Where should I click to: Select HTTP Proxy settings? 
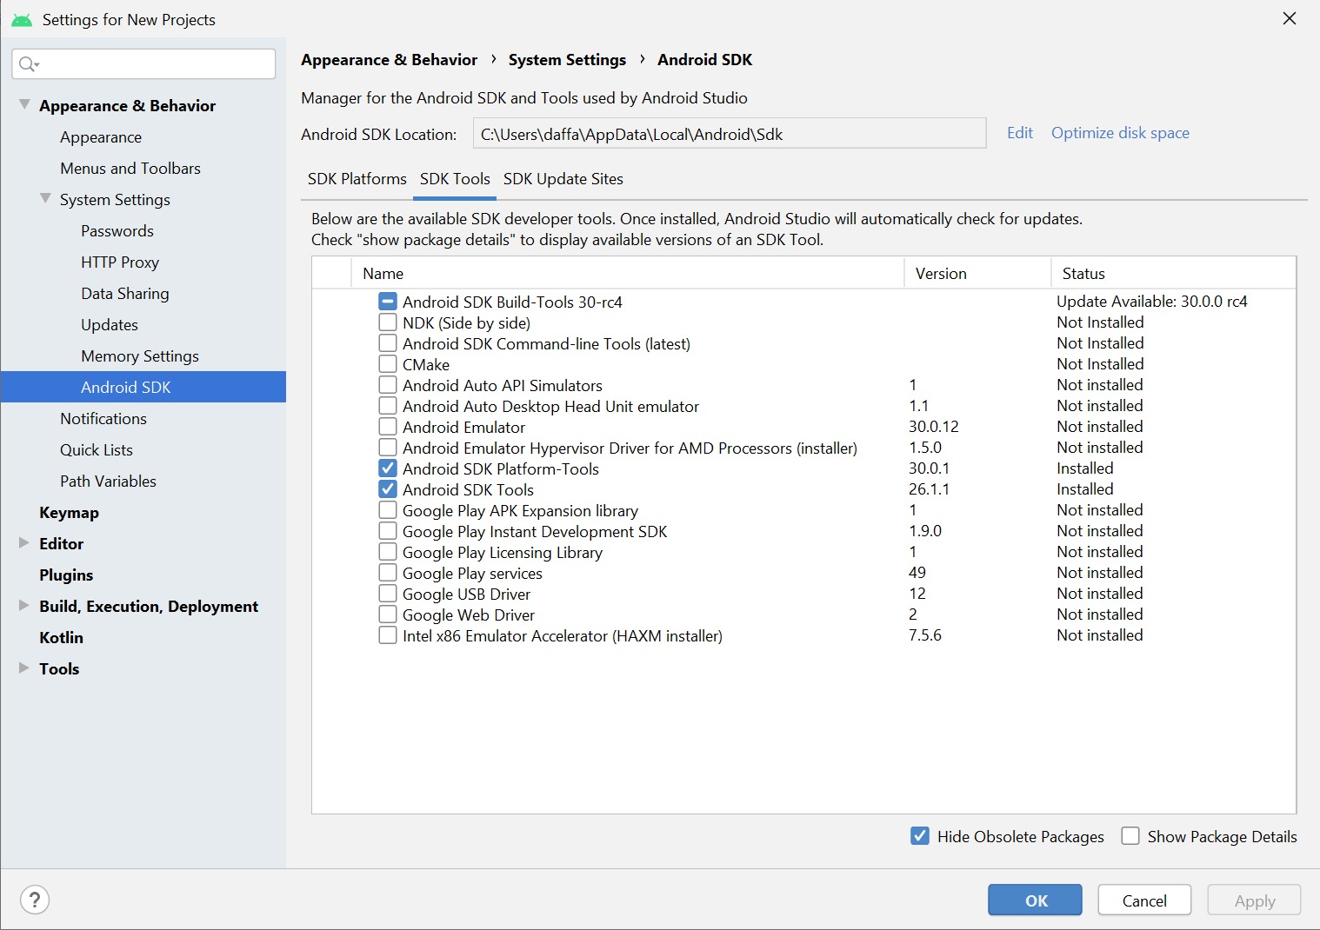(120, 262)
